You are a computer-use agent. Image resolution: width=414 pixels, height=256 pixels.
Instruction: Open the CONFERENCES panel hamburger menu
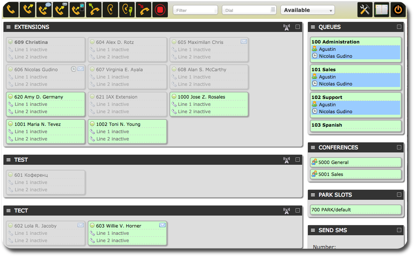click(313, 147)
